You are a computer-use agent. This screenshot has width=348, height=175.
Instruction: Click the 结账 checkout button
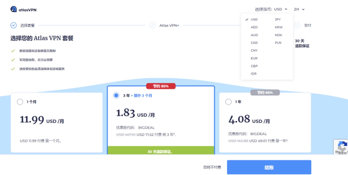tap(269, 167)
